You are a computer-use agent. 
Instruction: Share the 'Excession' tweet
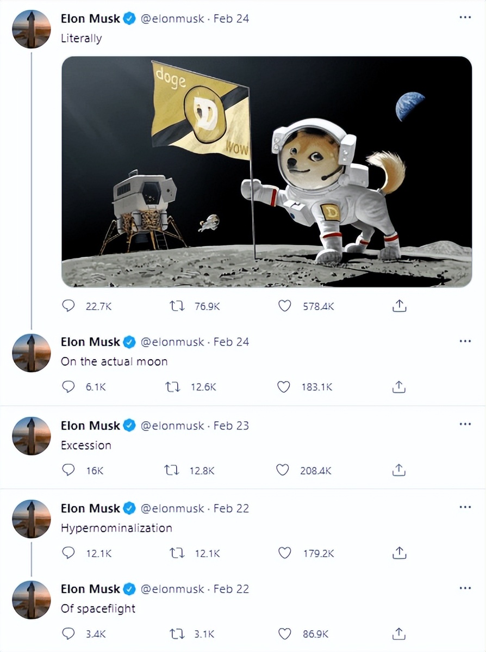(x=399, y=470)
